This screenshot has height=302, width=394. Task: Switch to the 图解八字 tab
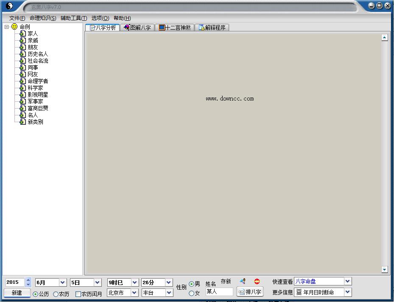138,27
